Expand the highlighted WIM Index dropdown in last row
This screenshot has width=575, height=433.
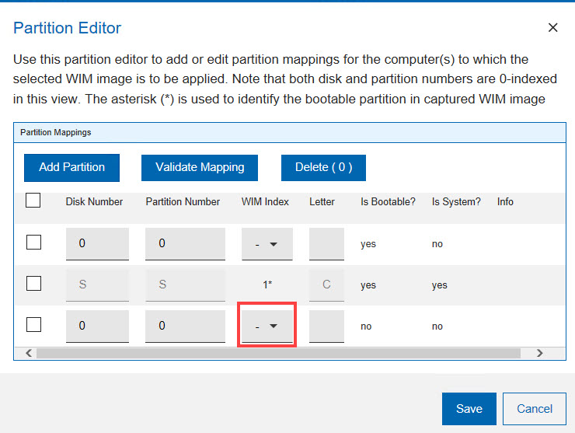tap(267, 326)
